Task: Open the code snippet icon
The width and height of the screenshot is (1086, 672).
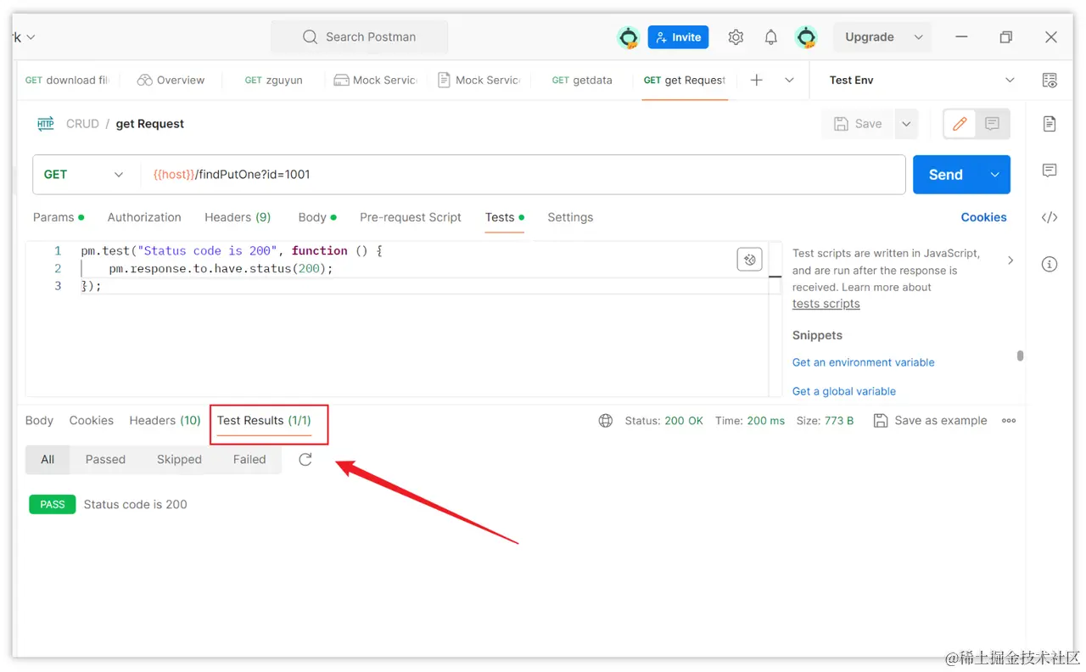Action: pyautogui.click(x=1050, y=217)
